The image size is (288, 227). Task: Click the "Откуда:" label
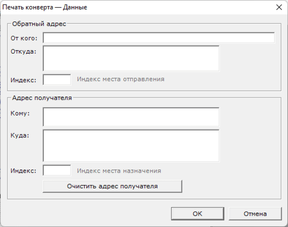click(x=23, y=52)
